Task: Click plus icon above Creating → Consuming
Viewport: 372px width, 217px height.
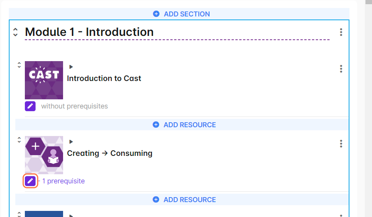Action: 156,125
